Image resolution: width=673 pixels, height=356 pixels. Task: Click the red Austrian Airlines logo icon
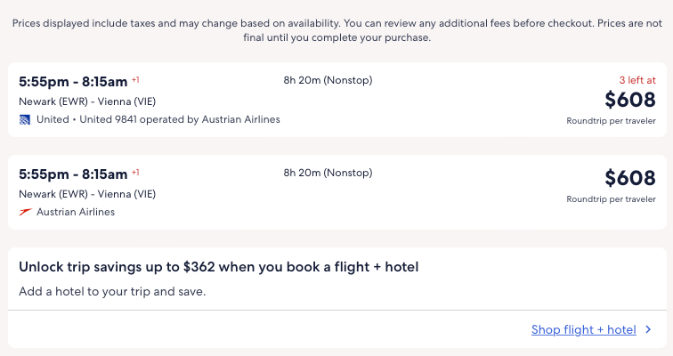click(25, 212)
